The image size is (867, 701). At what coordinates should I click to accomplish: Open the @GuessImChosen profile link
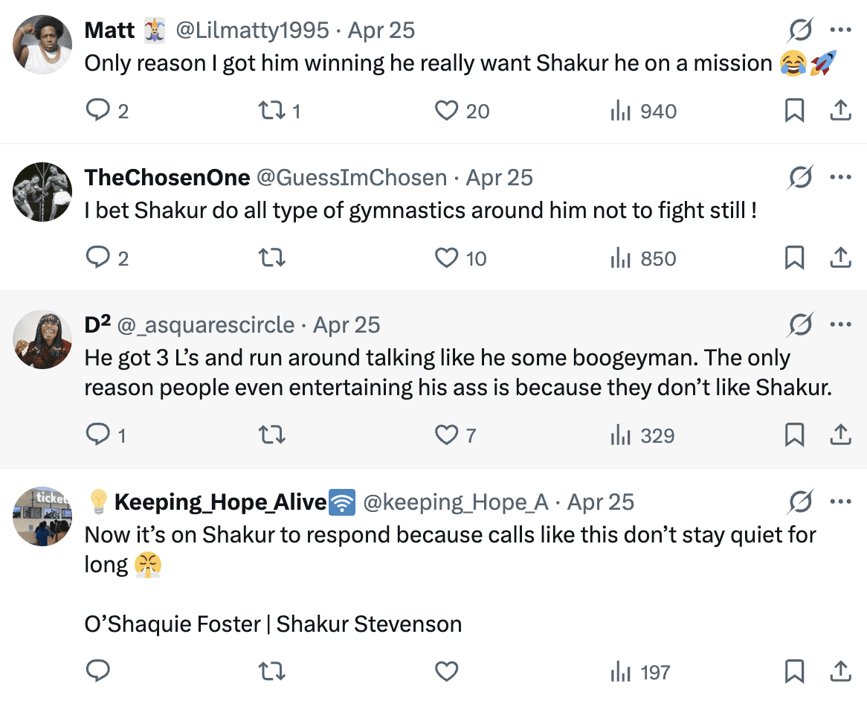pyautogui.click(x=352, y=178)
